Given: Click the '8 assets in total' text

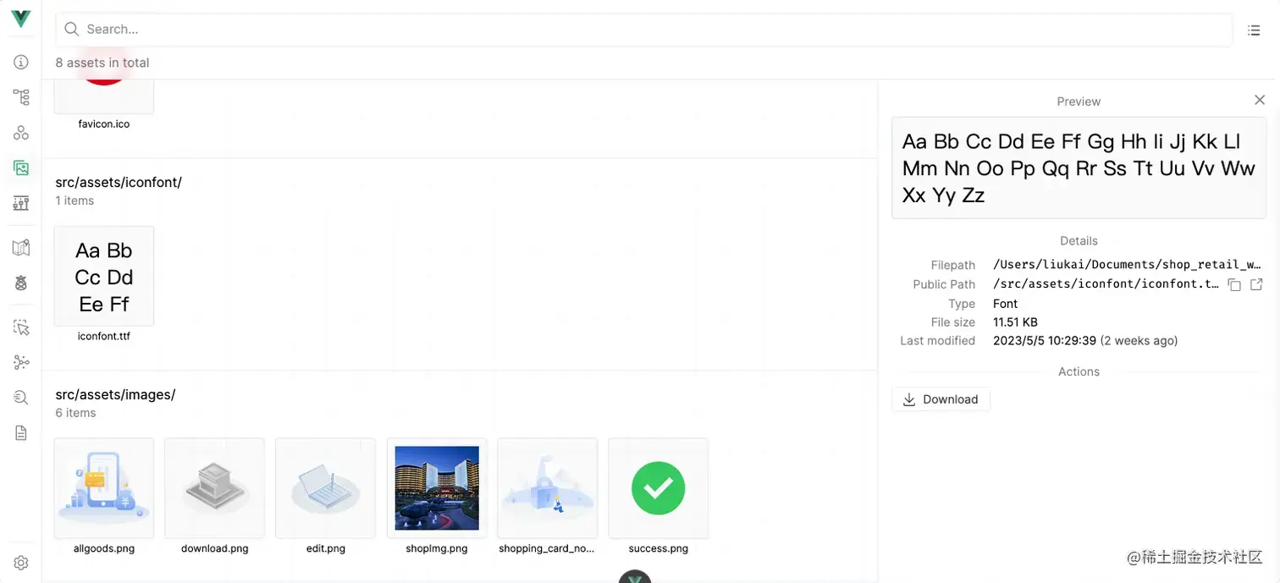Looking at the screenshot, I should point(102,63).
